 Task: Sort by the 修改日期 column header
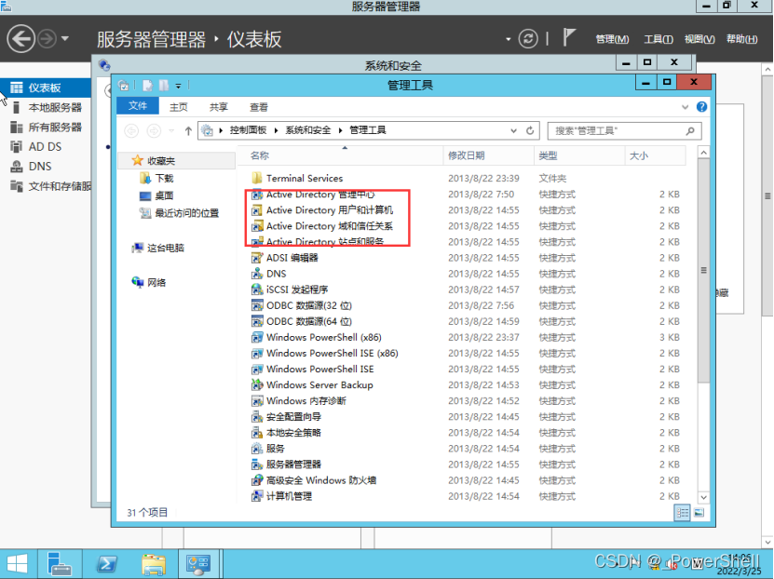coord(489,155)
